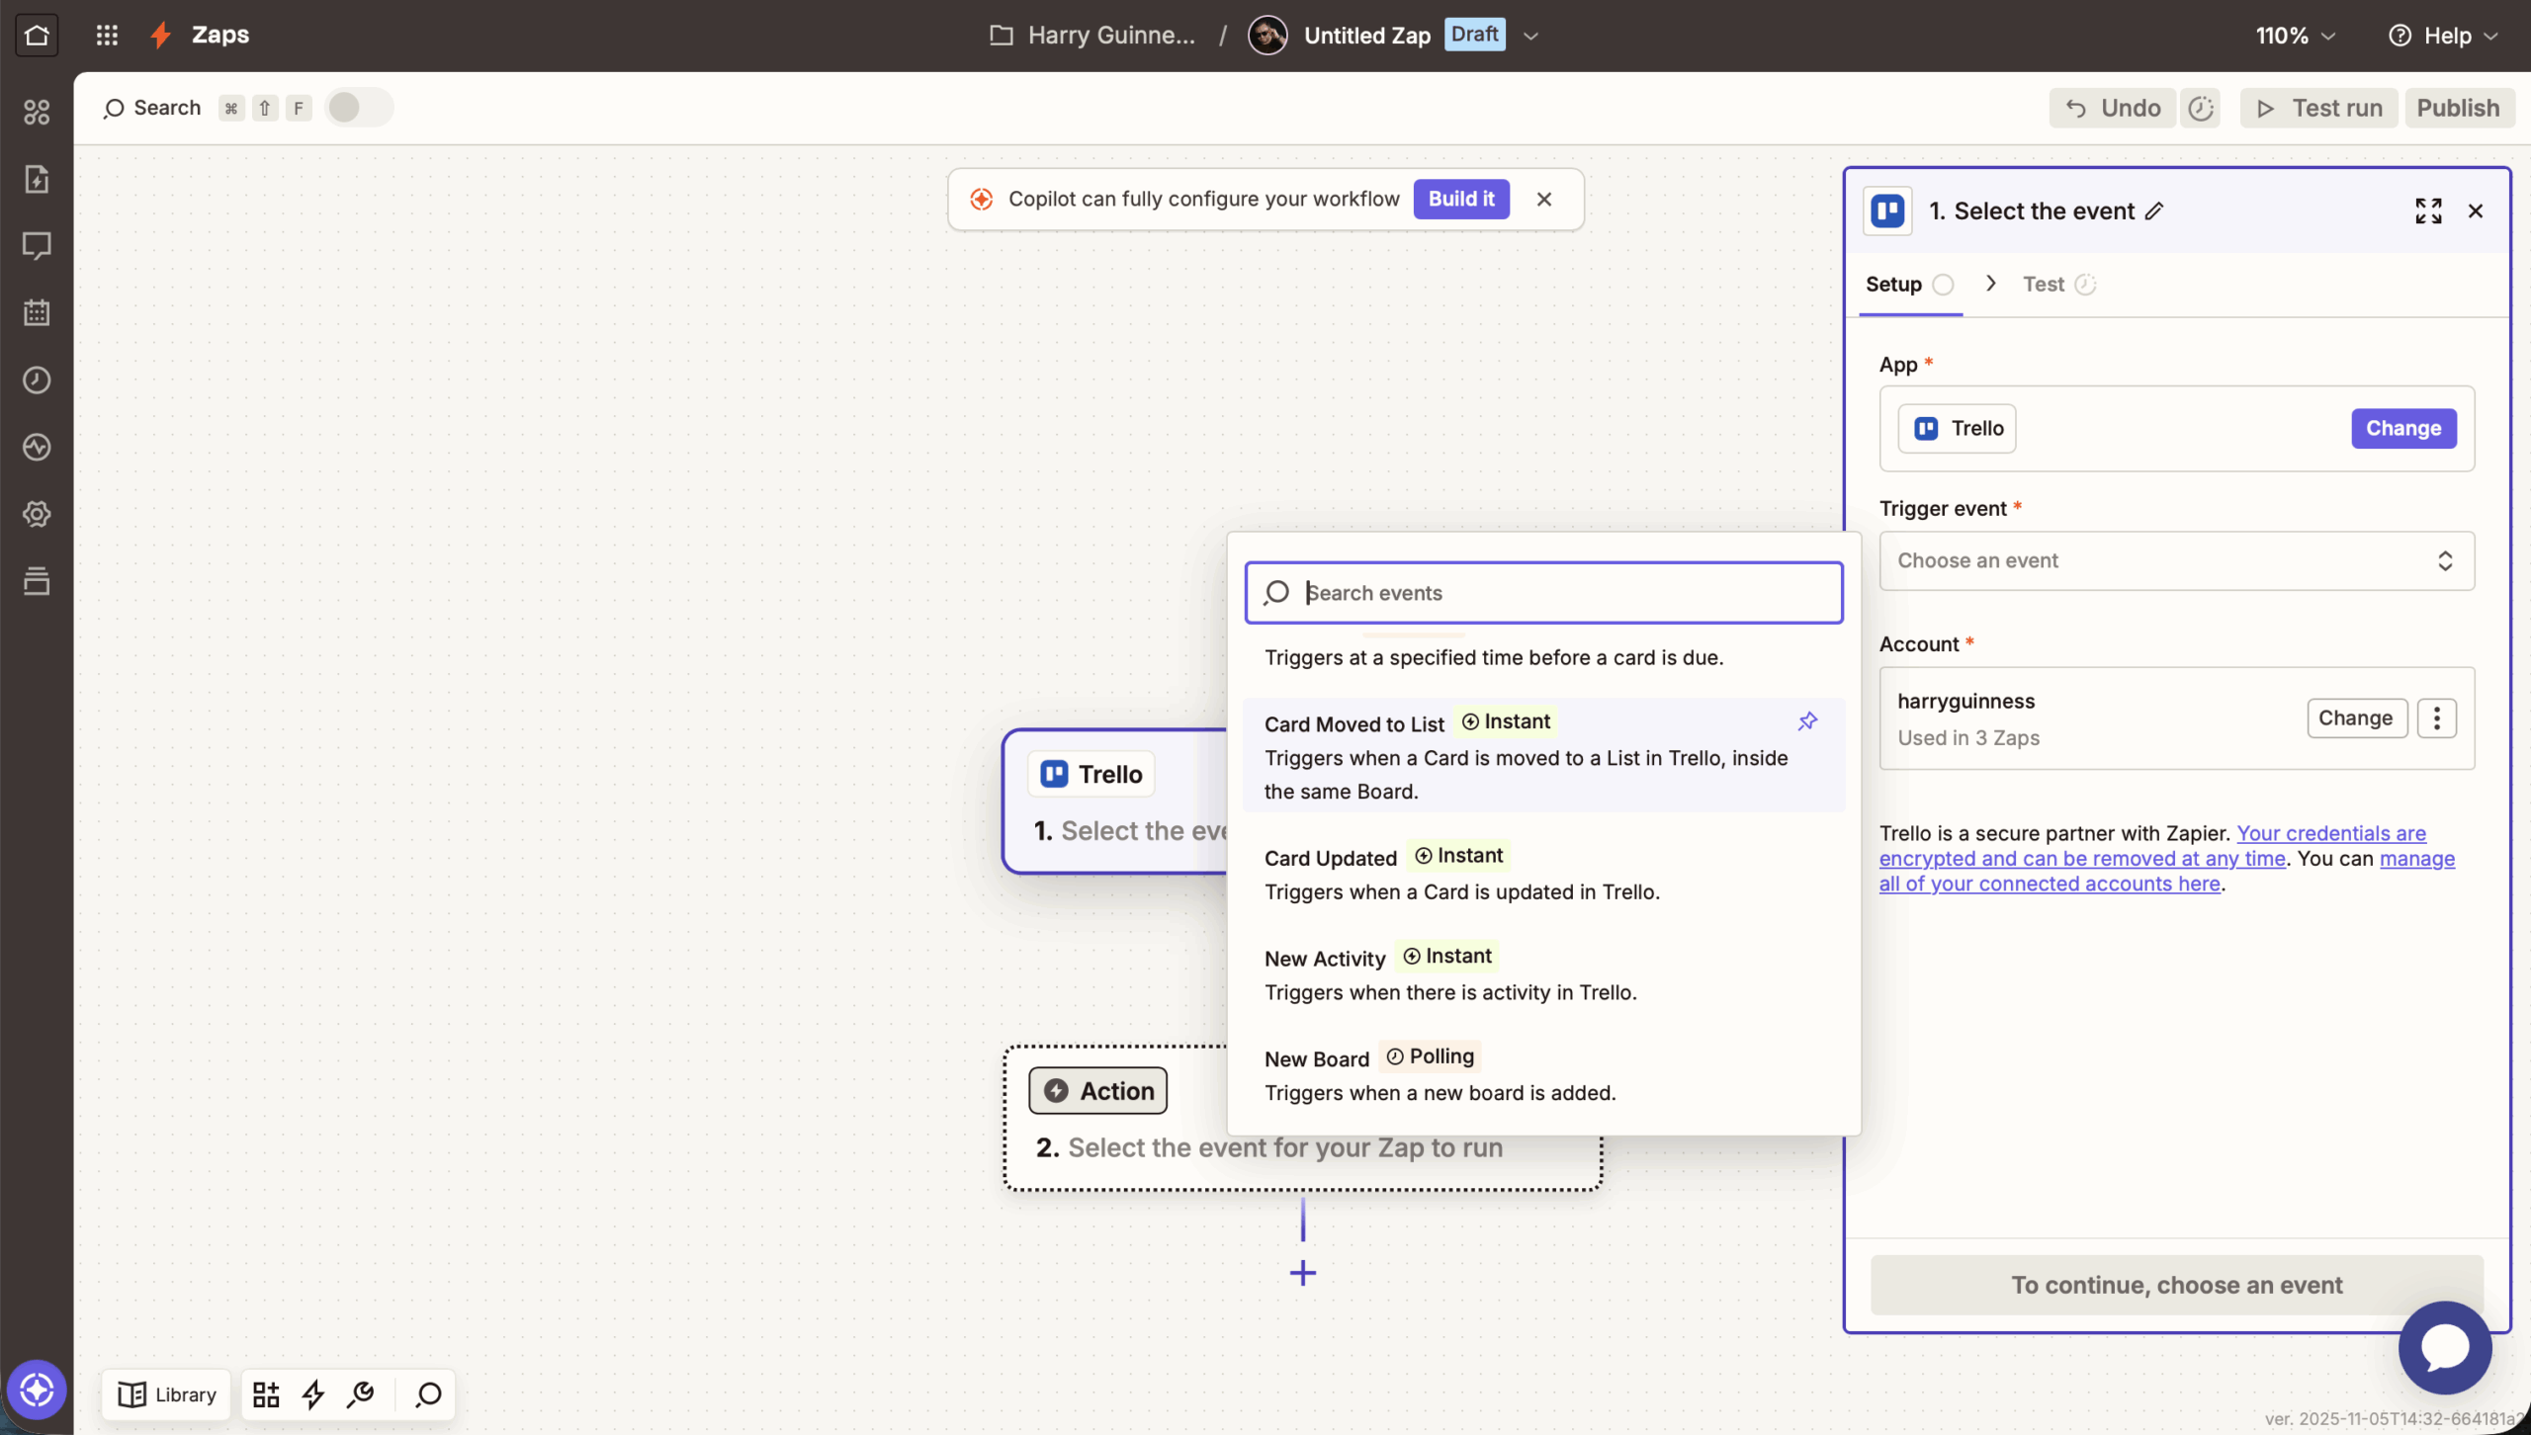Image resolution: width=2531 pixels, height=1435 pixels.
Task: Switch to the Test tab
Action: pyautogui.click(x=2043, y=284)
